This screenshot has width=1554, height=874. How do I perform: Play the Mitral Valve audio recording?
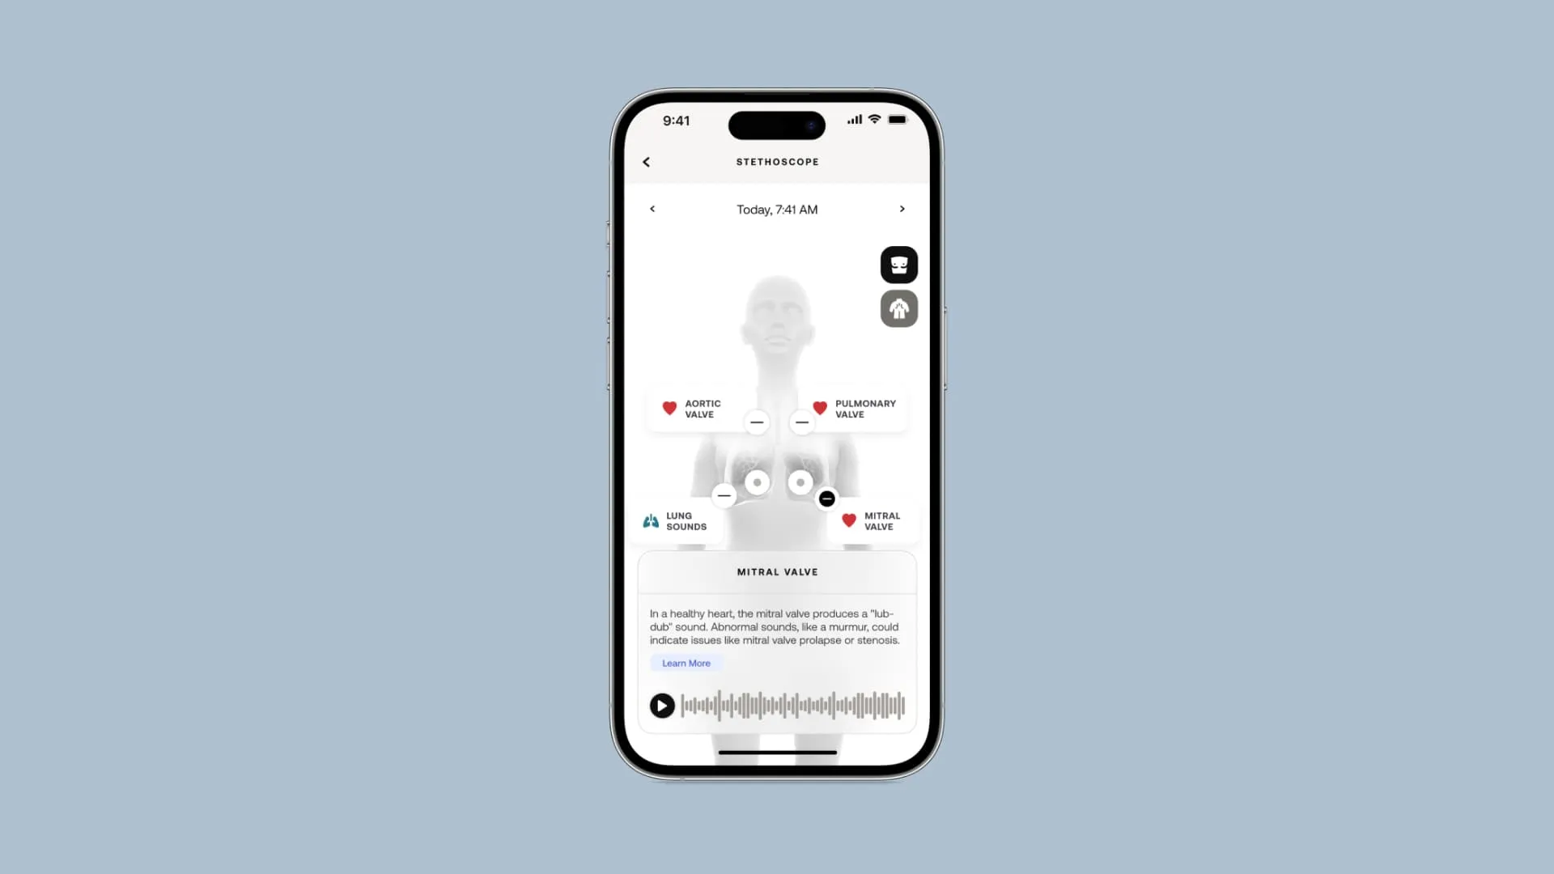(x=662, y=704)
